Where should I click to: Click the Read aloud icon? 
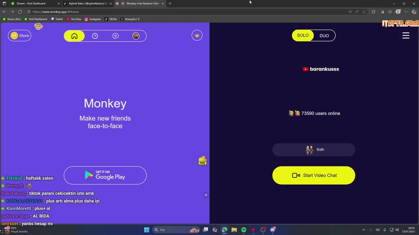357,12
